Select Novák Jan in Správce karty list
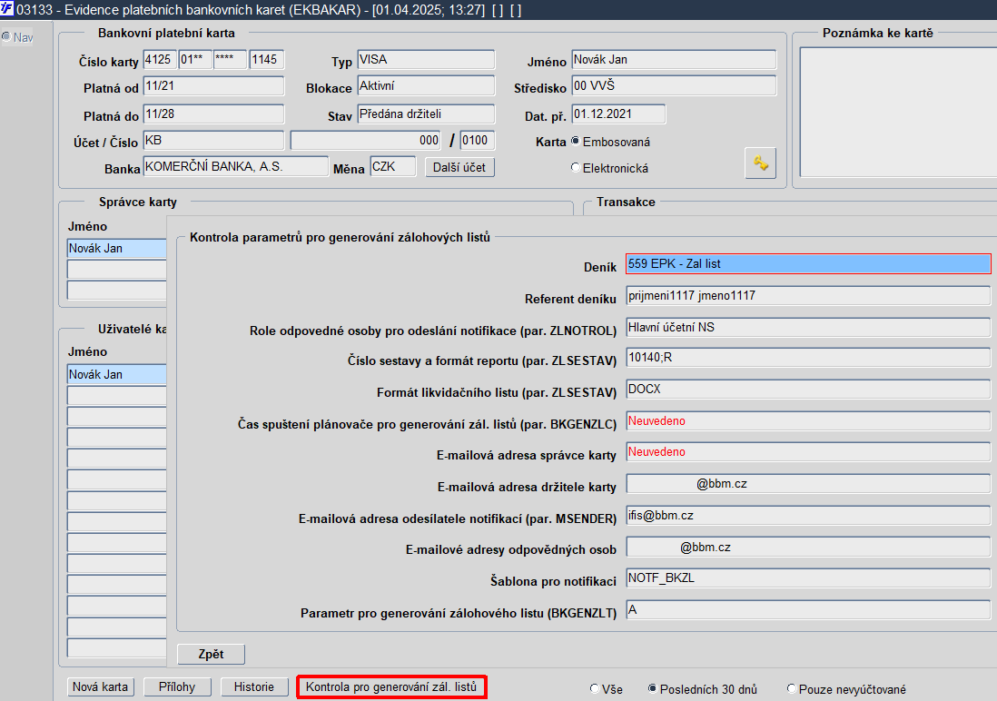The width and height of the screenshot is (997, 701). (x=117, y=248)
